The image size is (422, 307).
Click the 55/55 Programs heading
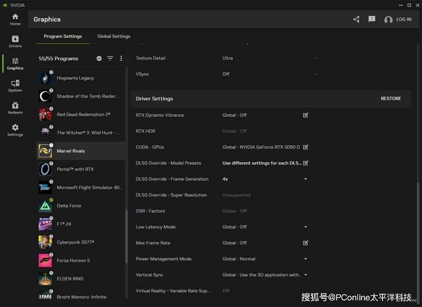[58, 59]
